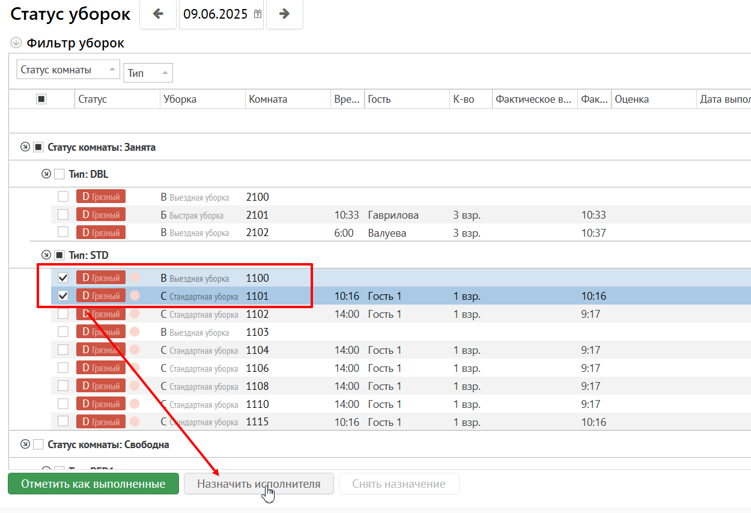Collapse filter using icon beside Фильтр уборок
This screenshot has width=751, height=513.
click(16, 43)
